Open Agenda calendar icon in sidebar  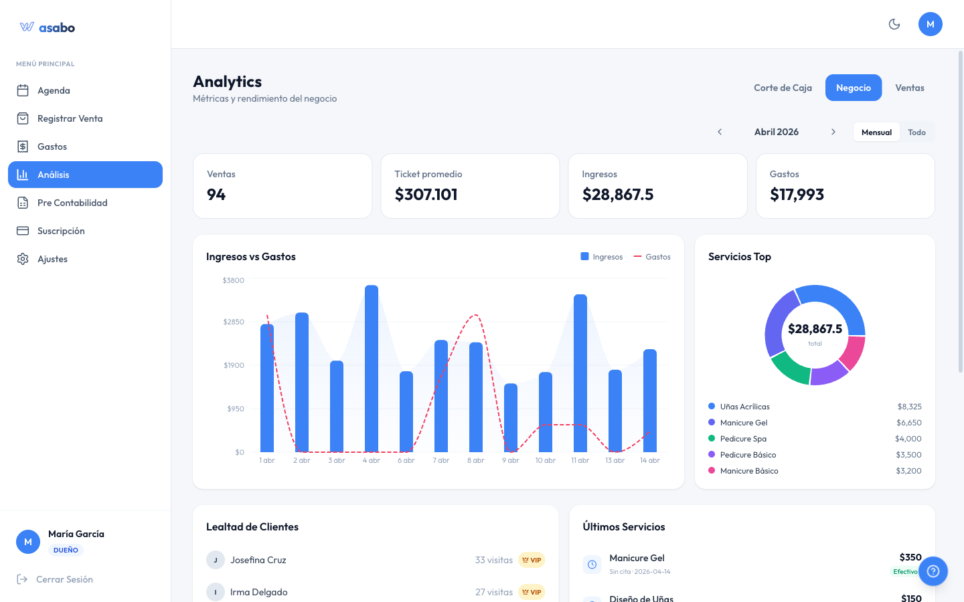pos(23,90)
